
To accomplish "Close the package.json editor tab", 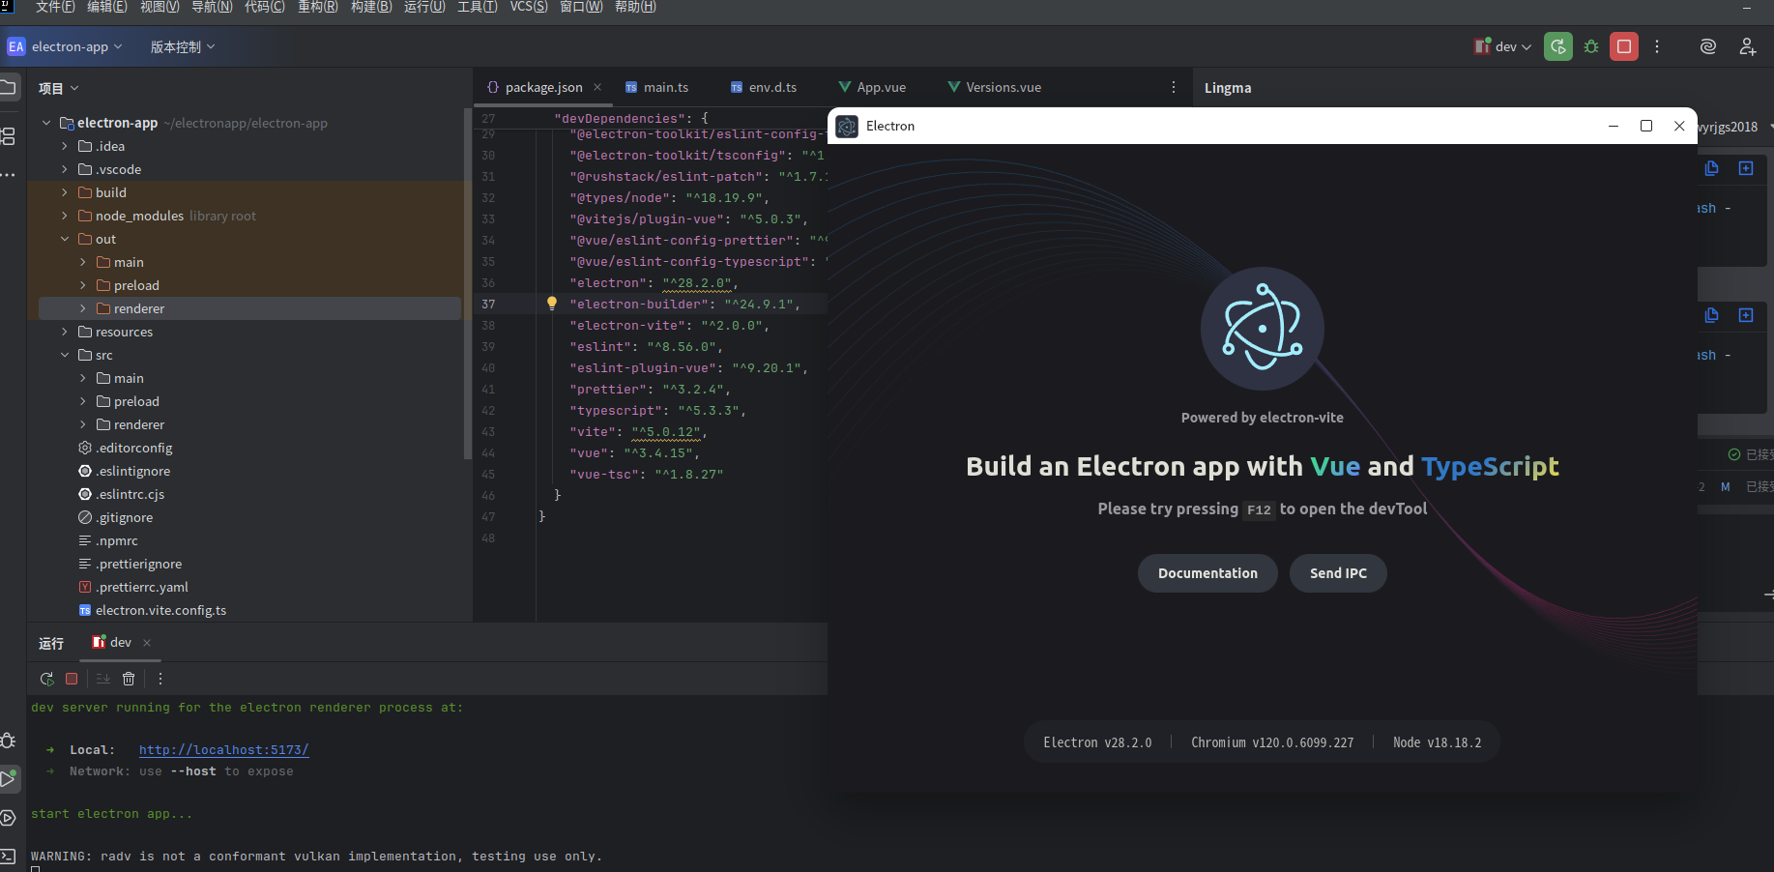I will coord(597,87).
